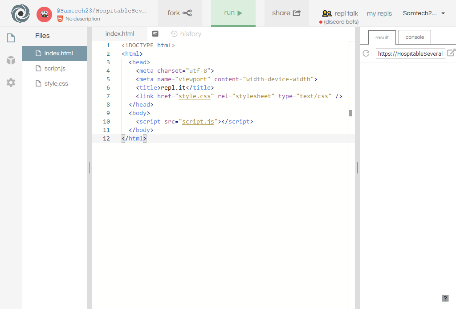Click line number 12 in gutter
Image resolution: width=456 pixels, height=309 pixels.
pos(106,138)
